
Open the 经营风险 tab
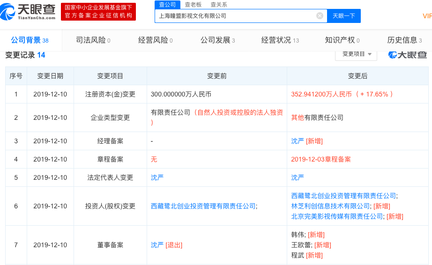click(x=156, y=40)
